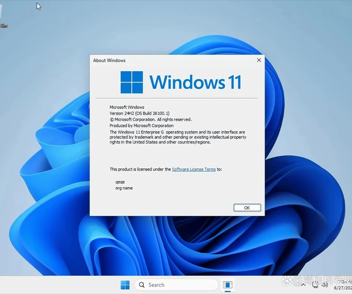Click the "Produced by Microsoft Corporation" line
352x294 pixels.
[141, 125]
